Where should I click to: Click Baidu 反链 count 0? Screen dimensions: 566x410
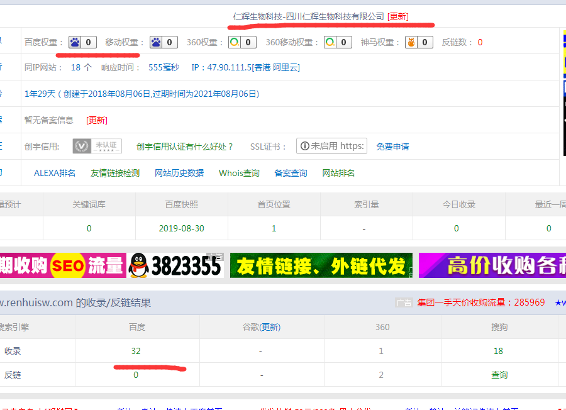(x=136, y=375)
